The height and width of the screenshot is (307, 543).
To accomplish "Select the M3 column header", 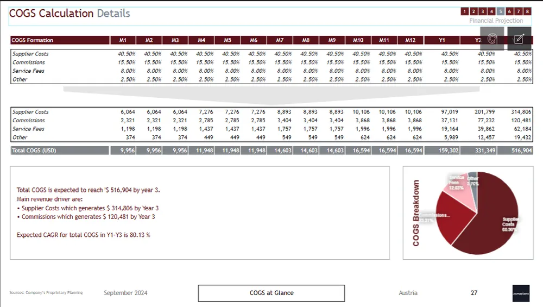I will pyautogui.click(x=175, y=40).
